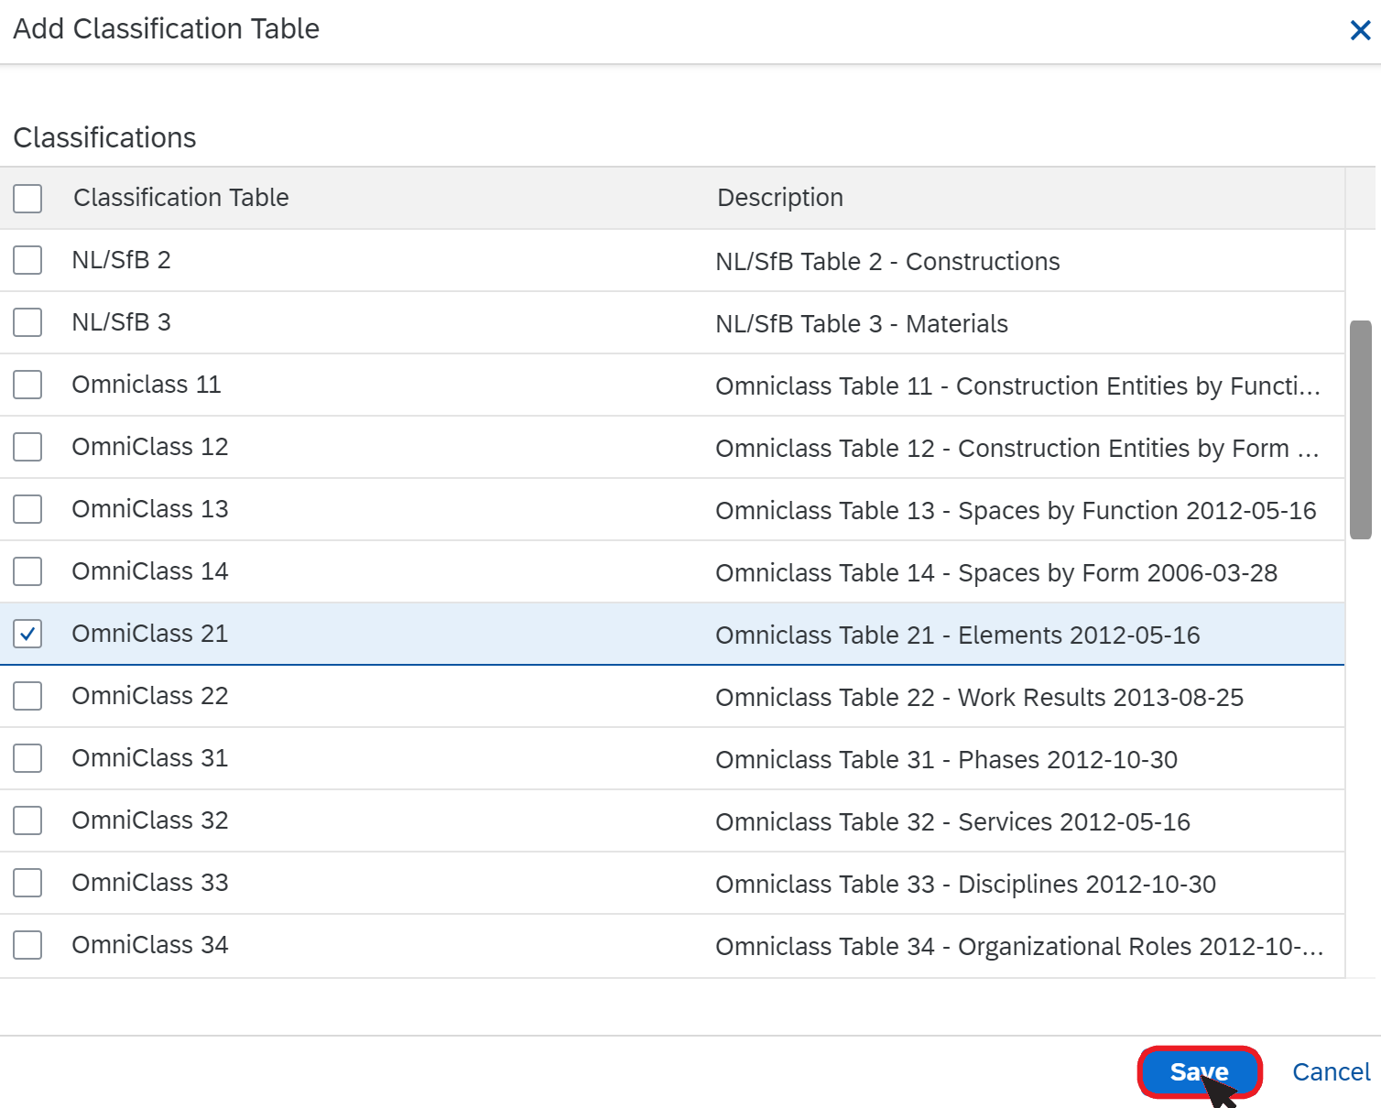Select the OmniClass 34 row name
Image resolution: width=1381 pixels, height=1108 pixels.
[150, 945]
